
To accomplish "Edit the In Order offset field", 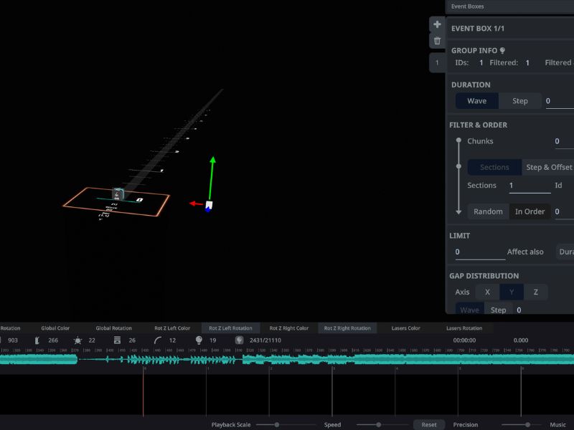I will pos(564,211).
